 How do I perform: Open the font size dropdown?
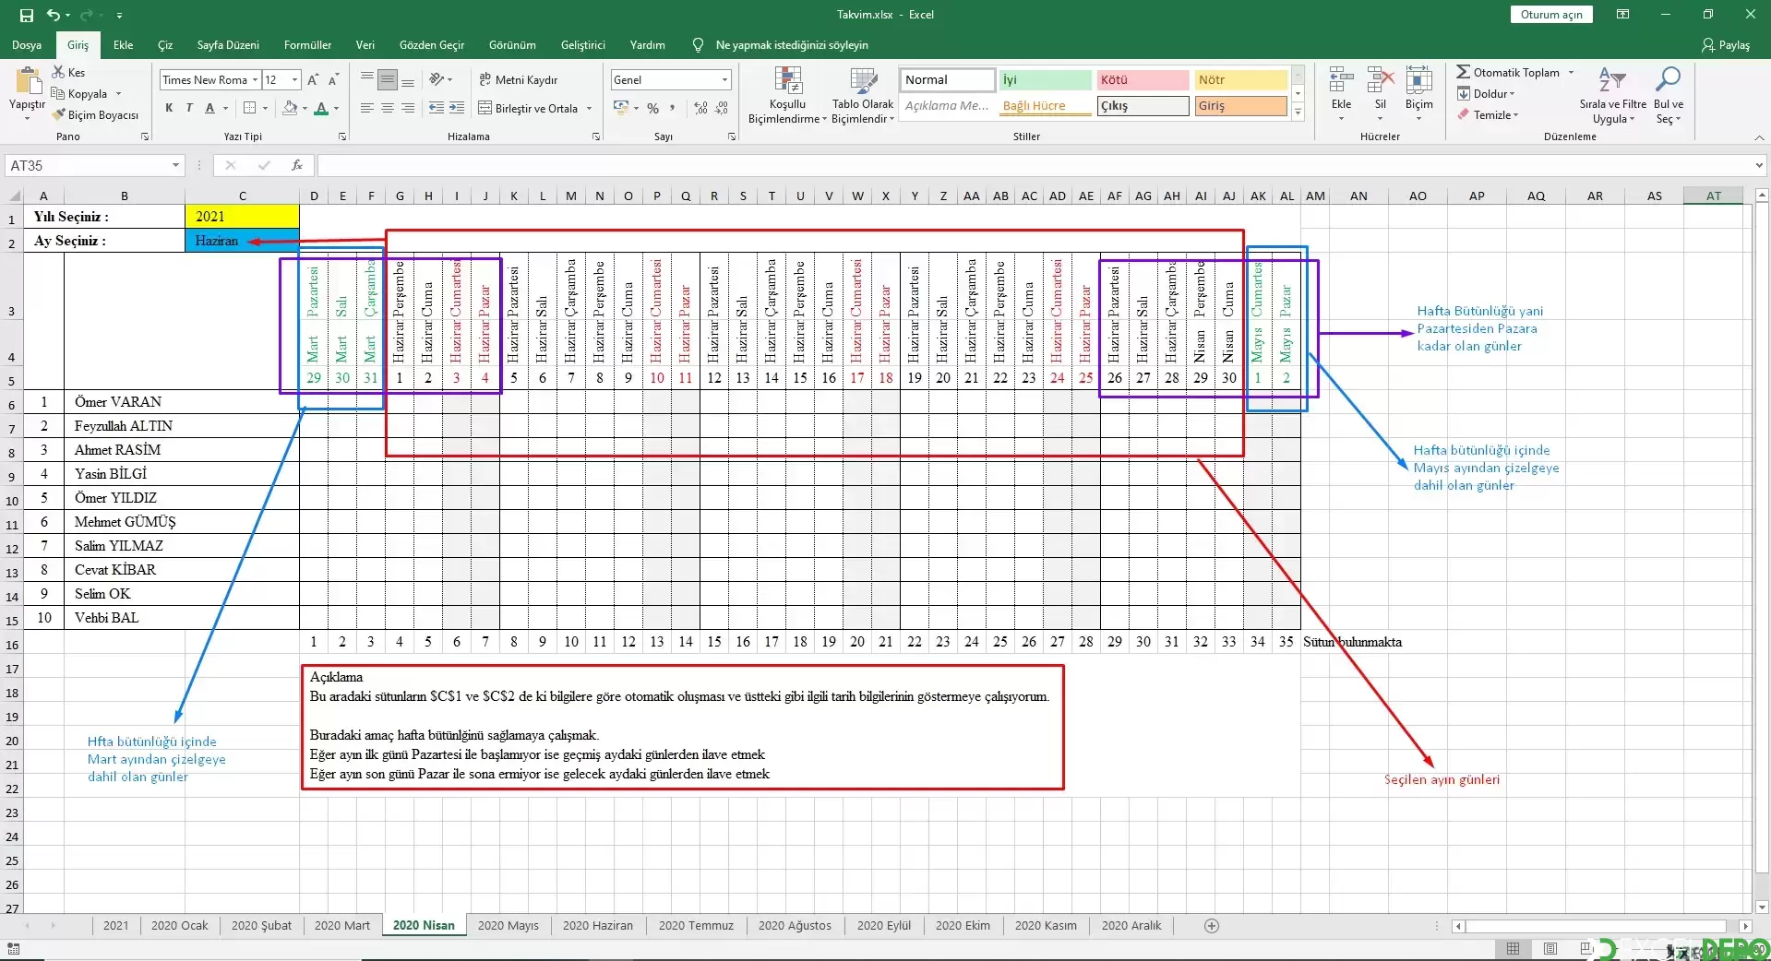[x=294, y=79]
